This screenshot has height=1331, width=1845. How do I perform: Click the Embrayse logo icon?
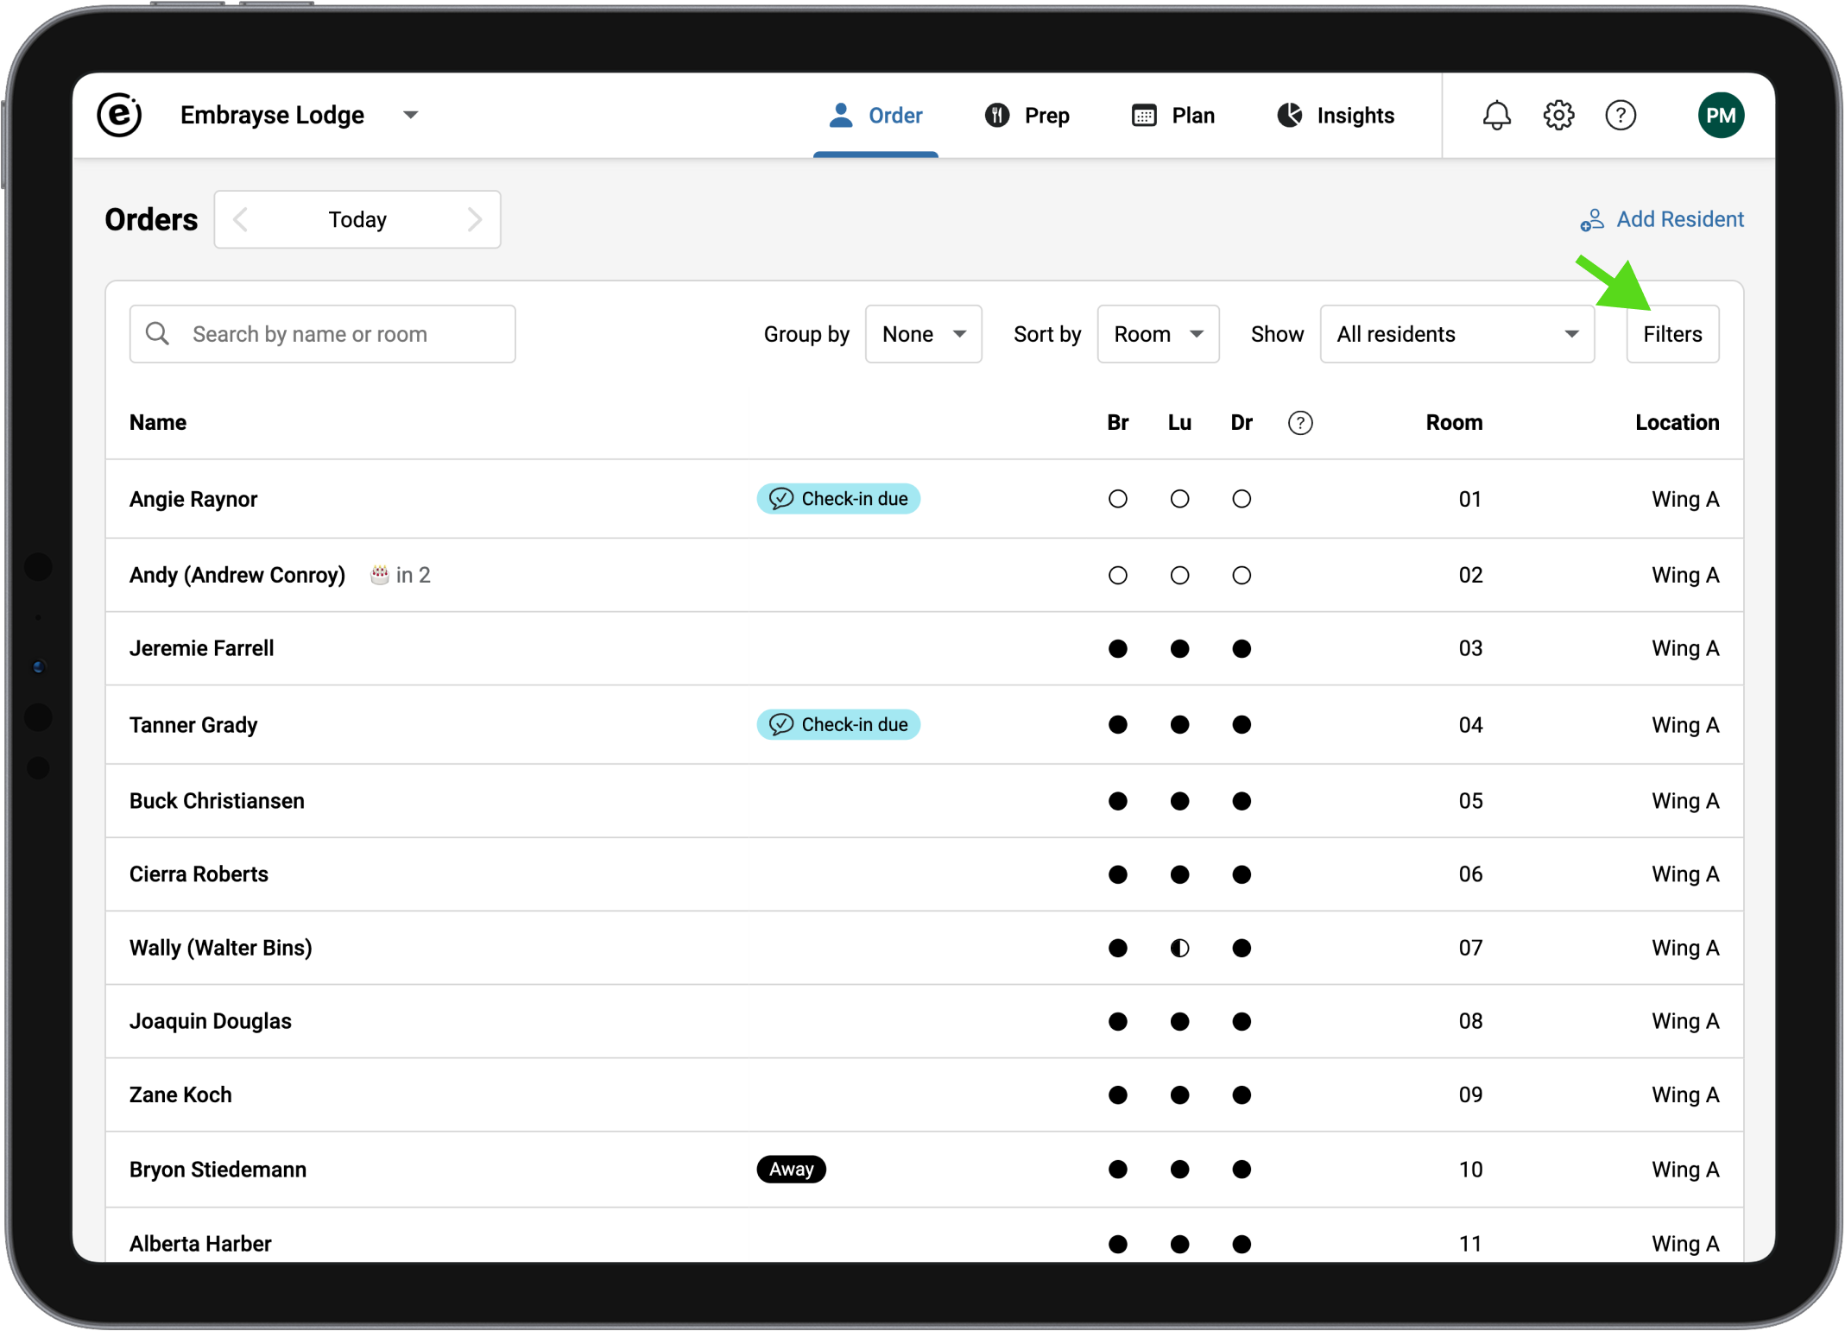119,115
